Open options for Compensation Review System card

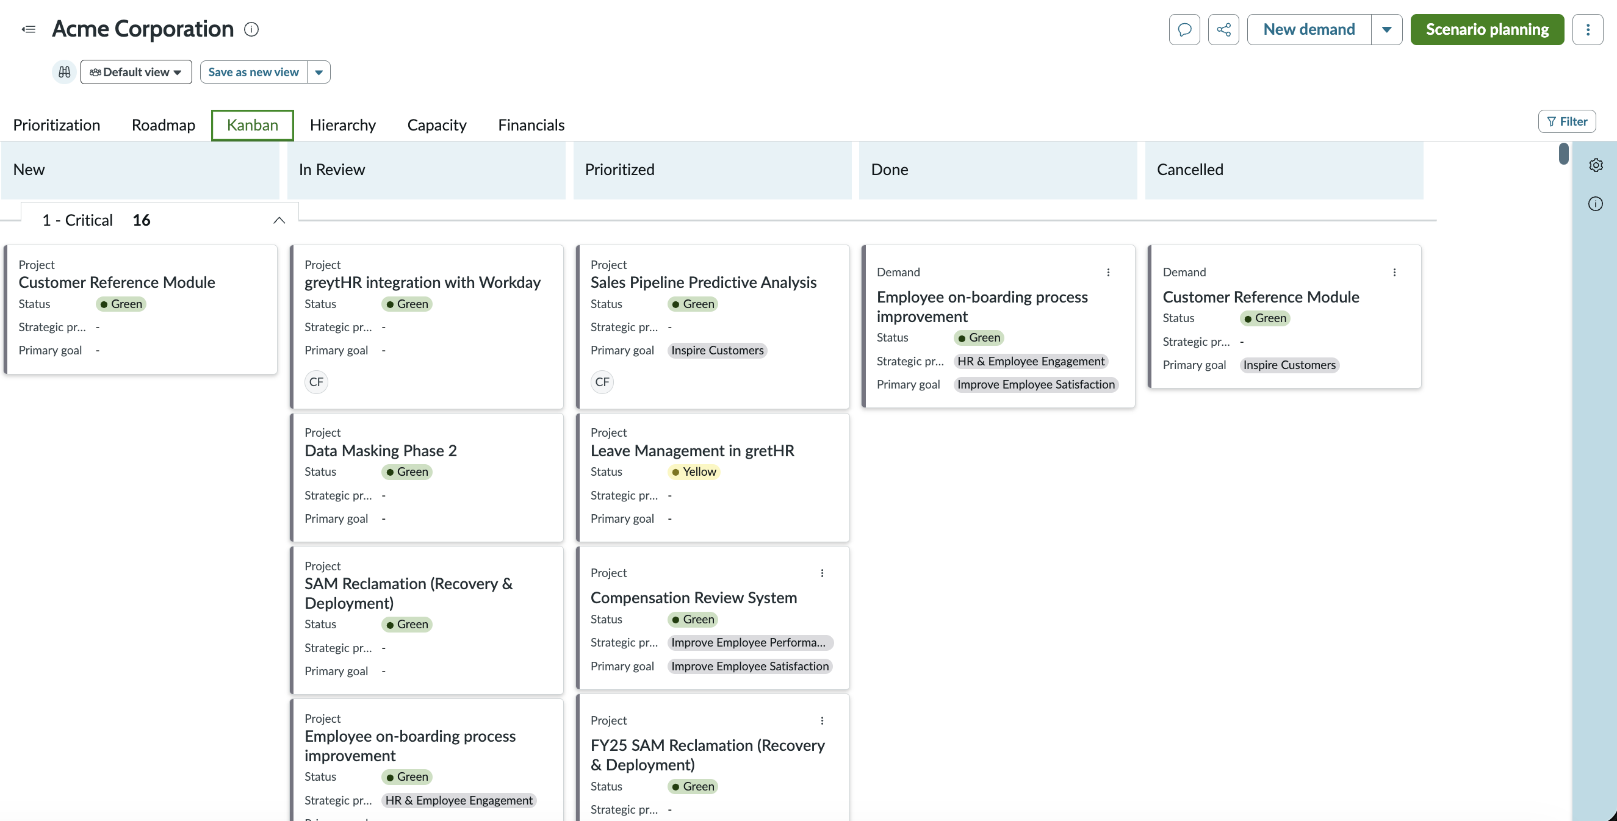(822, 573)
